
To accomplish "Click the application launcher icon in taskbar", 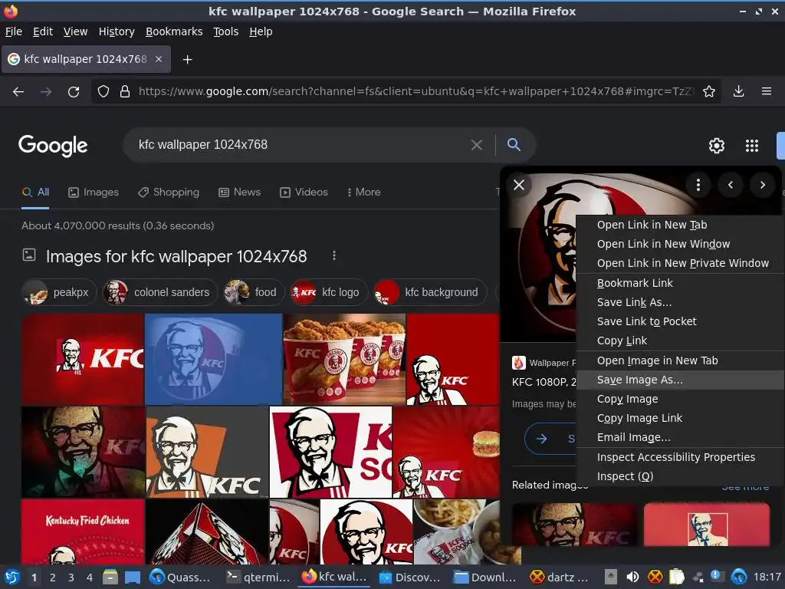I will click(x=11, y=577).
